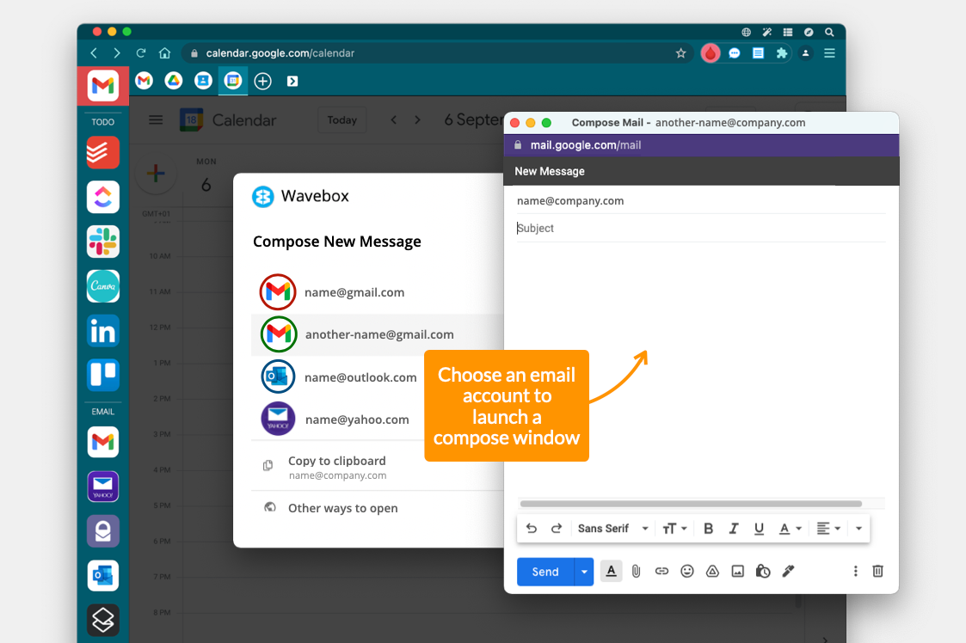Go forward in the Wavebox browser
The image size is (966, 643).
pyautogui.click(x=116, y=53)
